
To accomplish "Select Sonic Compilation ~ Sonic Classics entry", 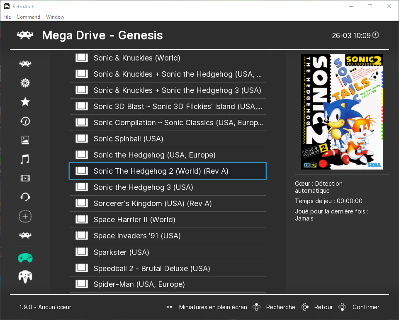I will point(168,123).
